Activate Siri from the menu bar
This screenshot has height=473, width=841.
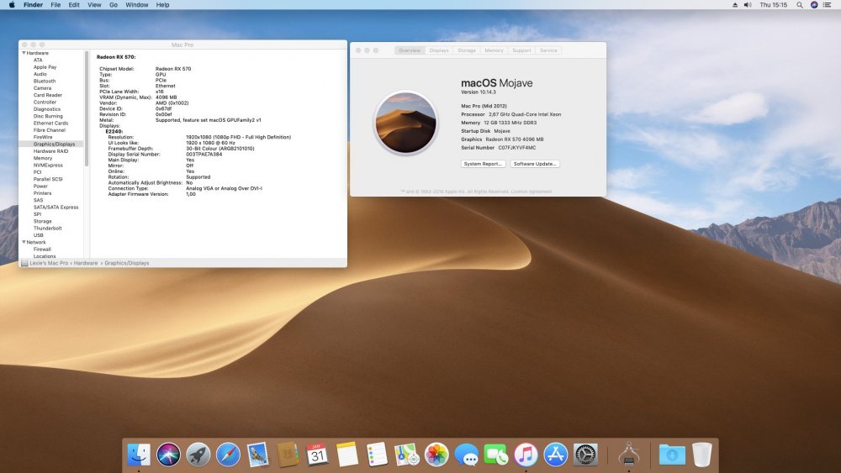coord(814,5)
